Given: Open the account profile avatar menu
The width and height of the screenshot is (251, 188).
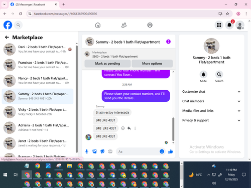Looking at the screenshot, I should coord(240,25).
